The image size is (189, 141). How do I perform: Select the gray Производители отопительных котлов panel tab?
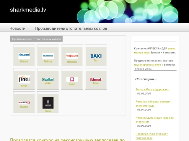coord(36,39)
